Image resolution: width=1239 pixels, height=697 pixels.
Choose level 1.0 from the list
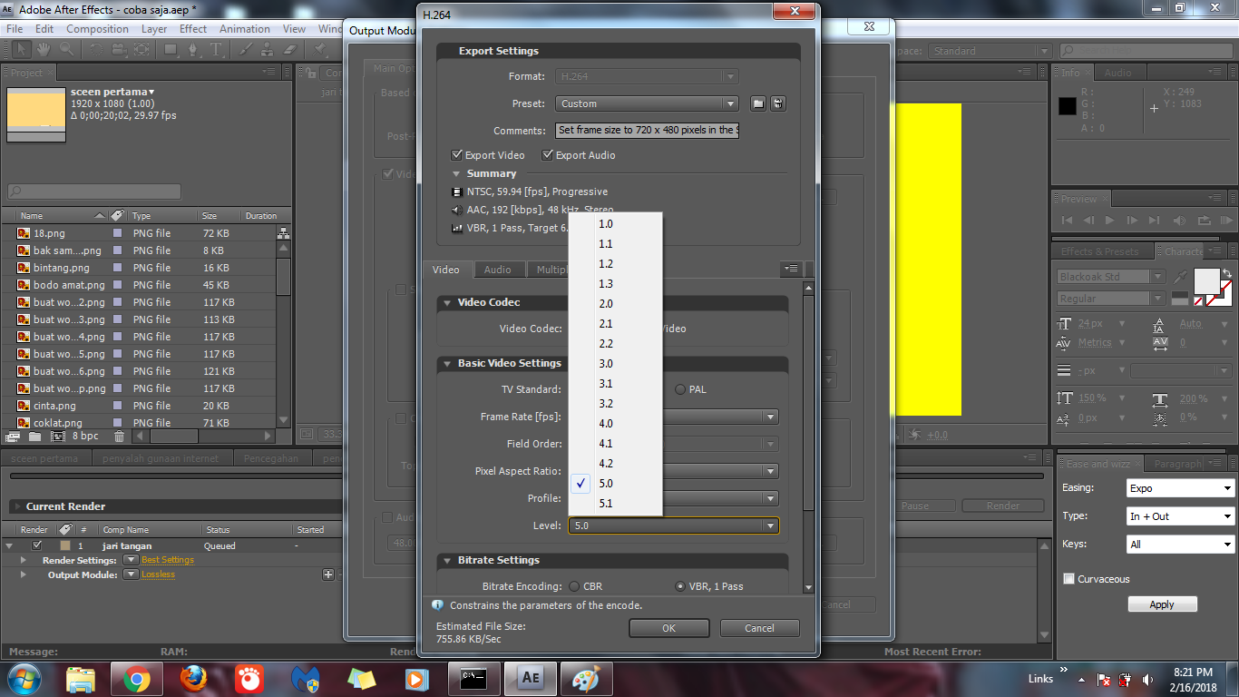tap(615, 224)
